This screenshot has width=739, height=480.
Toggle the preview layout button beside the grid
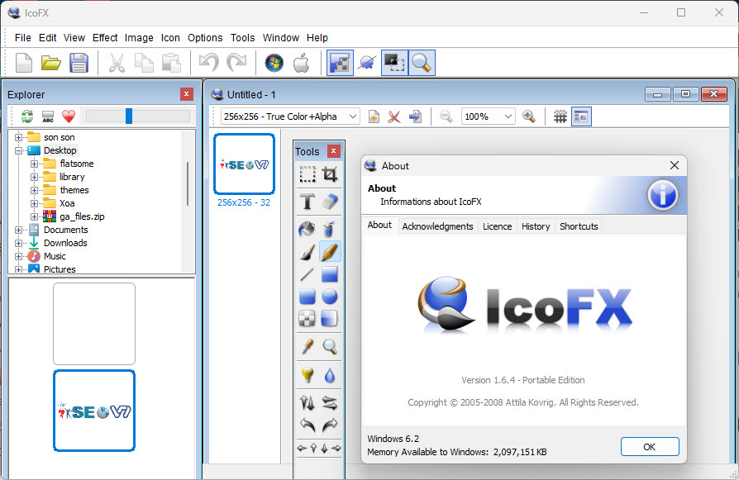(581, 116)
